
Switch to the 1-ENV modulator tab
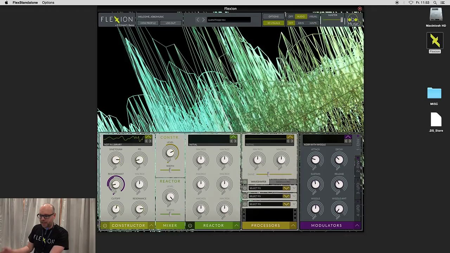tap(358, 145)
